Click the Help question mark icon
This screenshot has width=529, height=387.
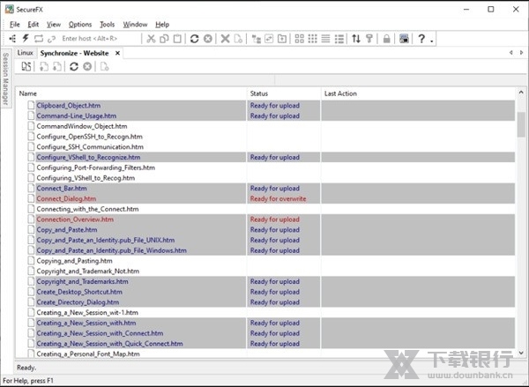[x=421, y=39]
